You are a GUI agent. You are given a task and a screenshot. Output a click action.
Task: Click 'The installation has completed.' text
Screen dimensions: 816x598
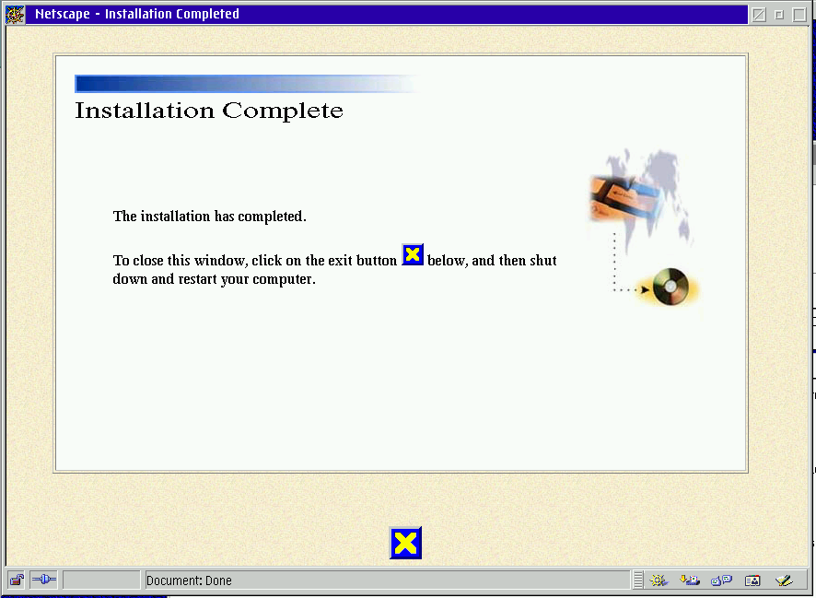(210, 216)
